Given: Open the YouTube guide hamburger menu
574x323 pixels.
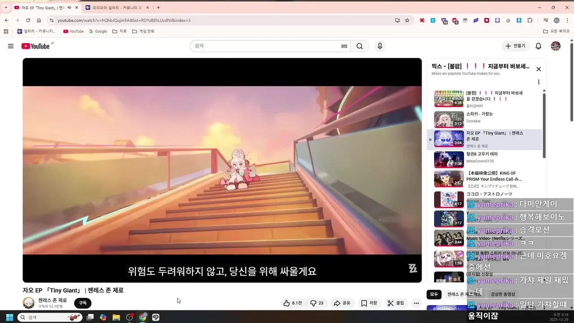Looking at the screenshot, I should click(11, 46).
